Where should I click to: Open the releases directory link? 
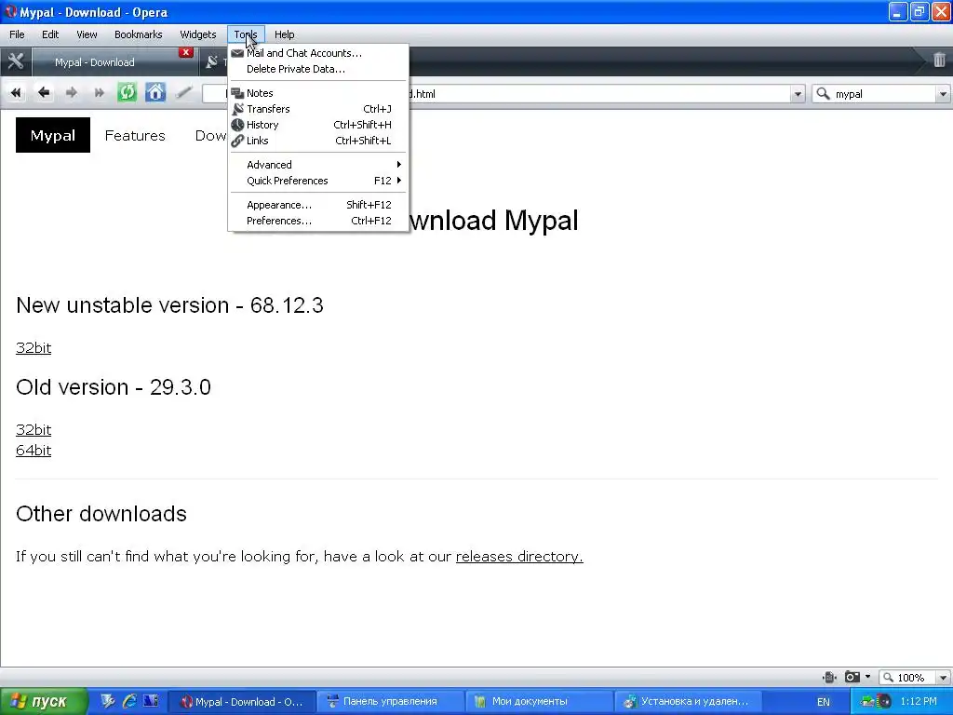click(x=519, y=557)
